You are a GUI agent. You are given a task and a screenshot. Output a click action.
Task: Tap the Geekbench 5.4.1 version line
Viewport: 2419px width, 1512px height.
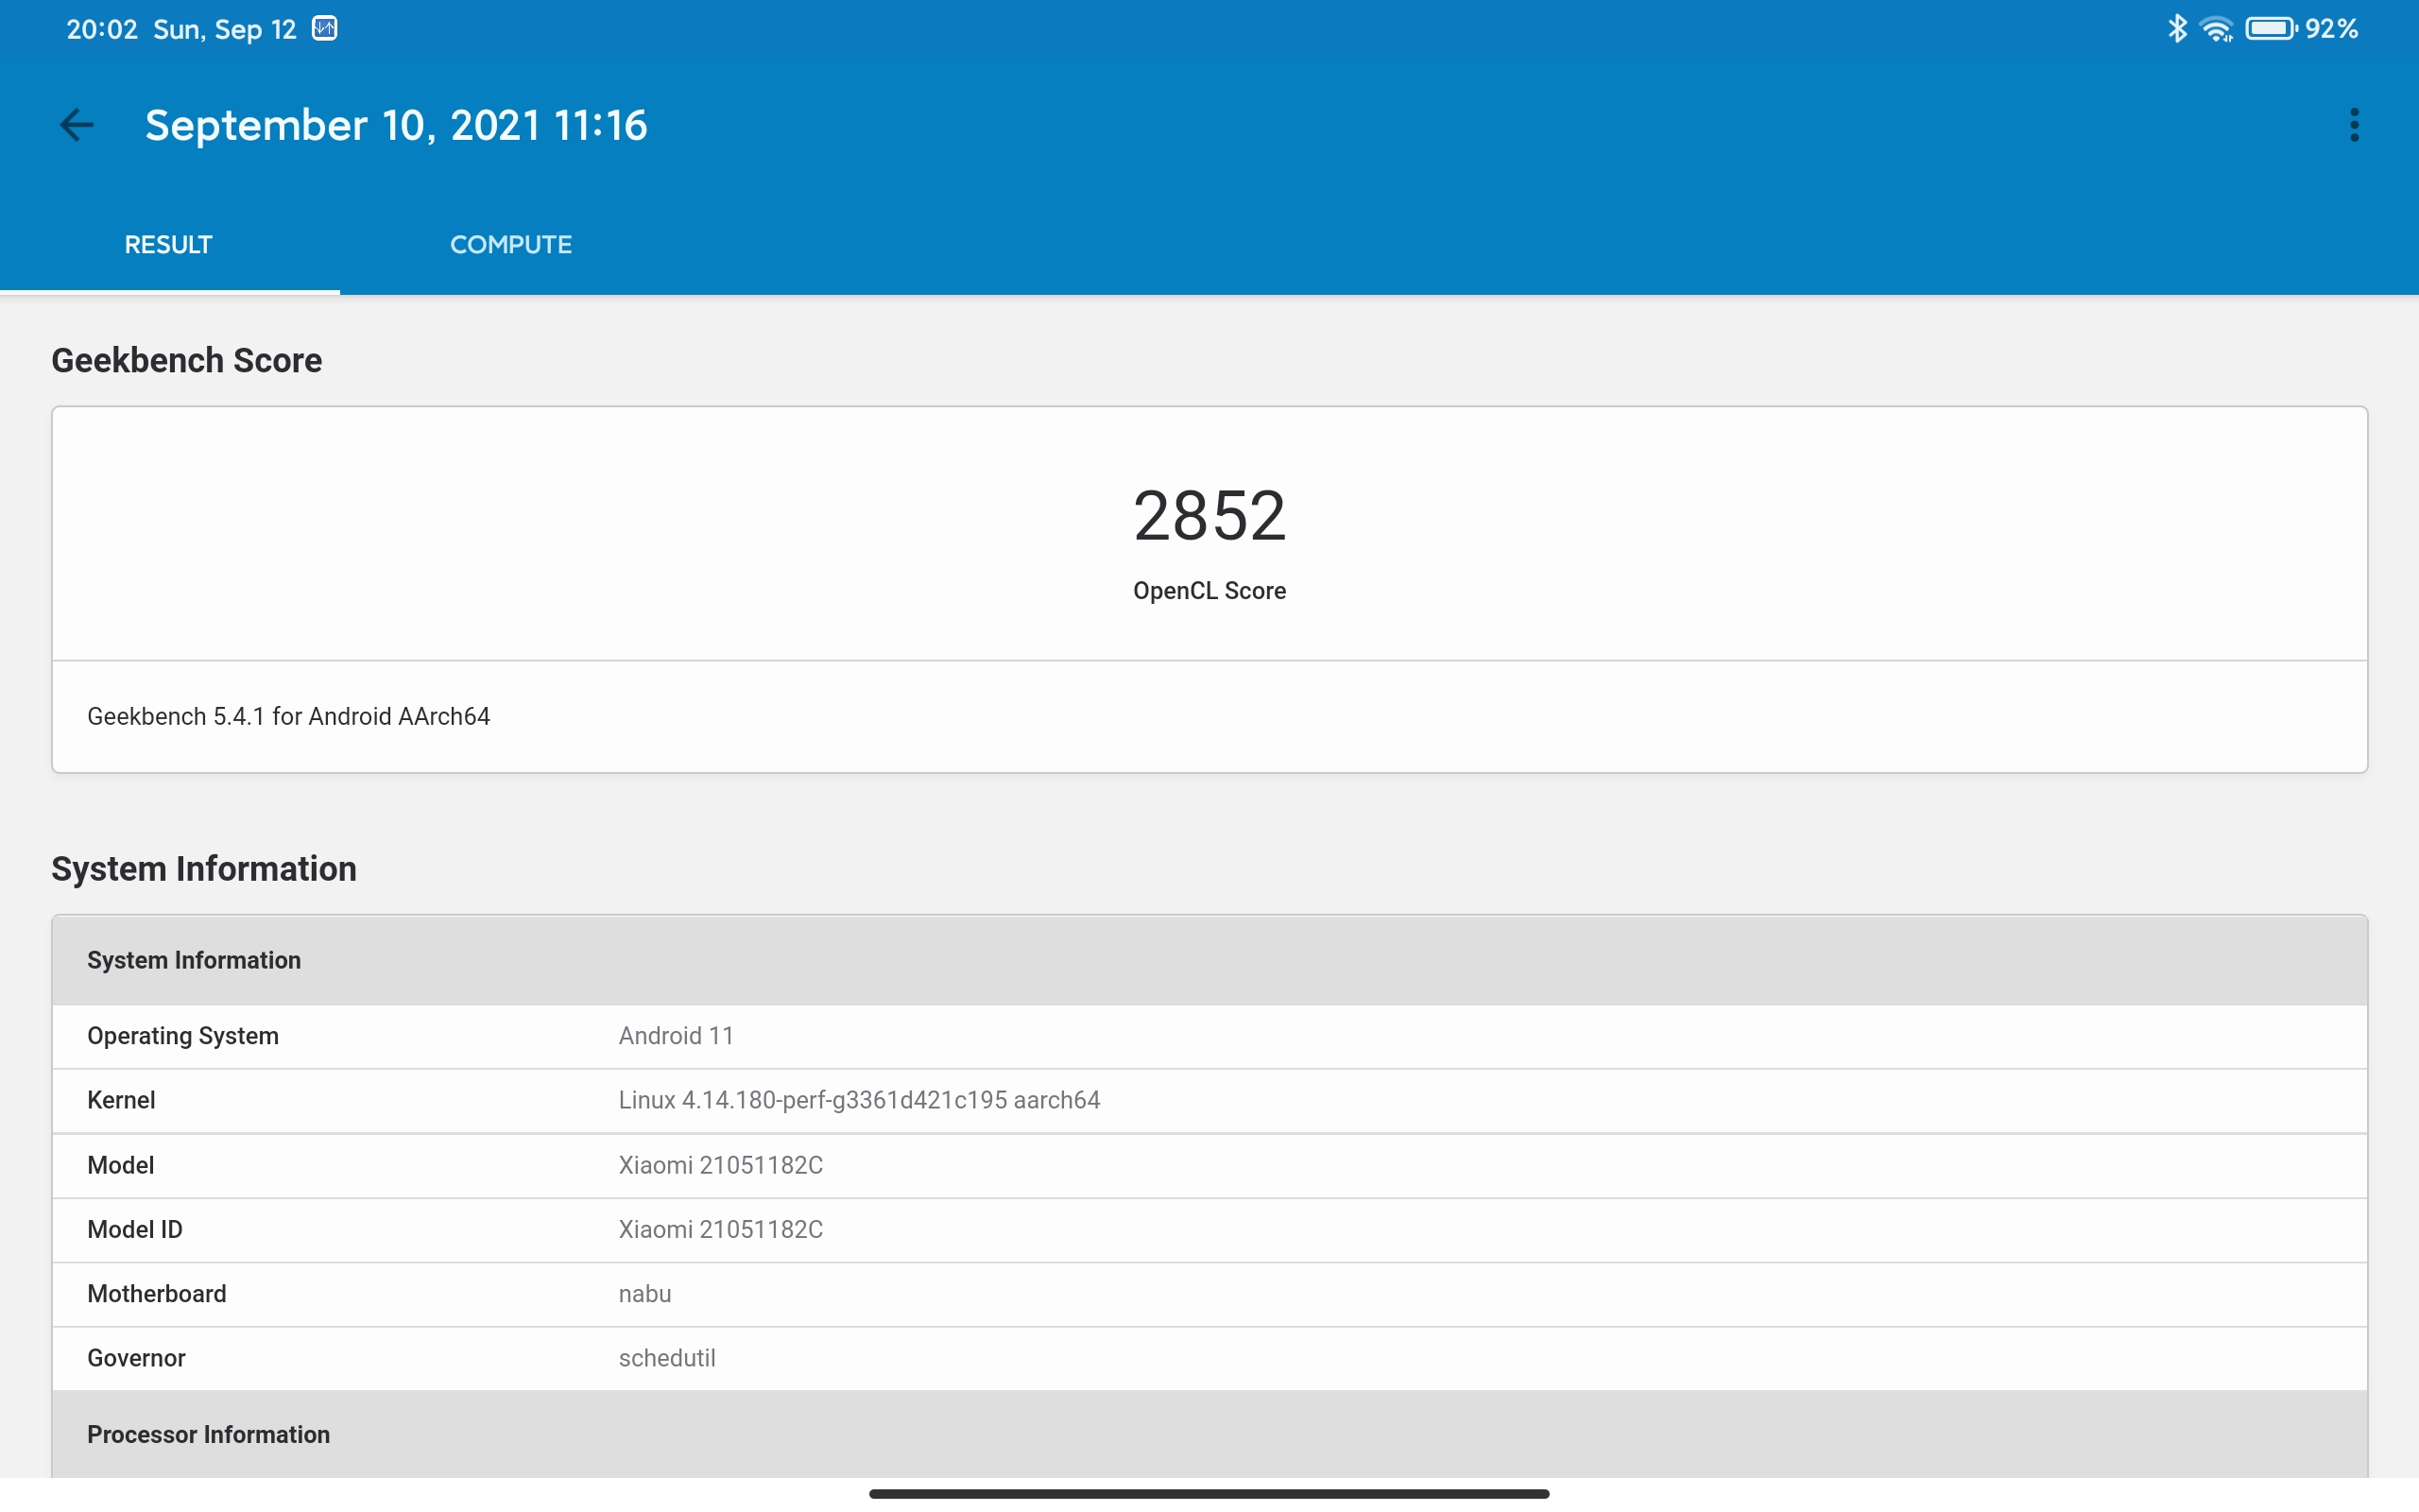coord(289,716)
